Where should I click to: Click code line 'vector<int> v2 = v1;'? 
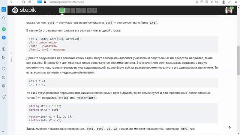pos(45,120)
